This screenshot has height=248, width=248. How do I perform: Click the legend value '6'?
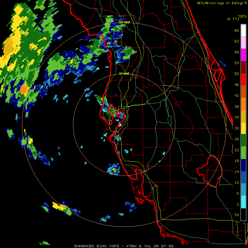coord(238,193)
